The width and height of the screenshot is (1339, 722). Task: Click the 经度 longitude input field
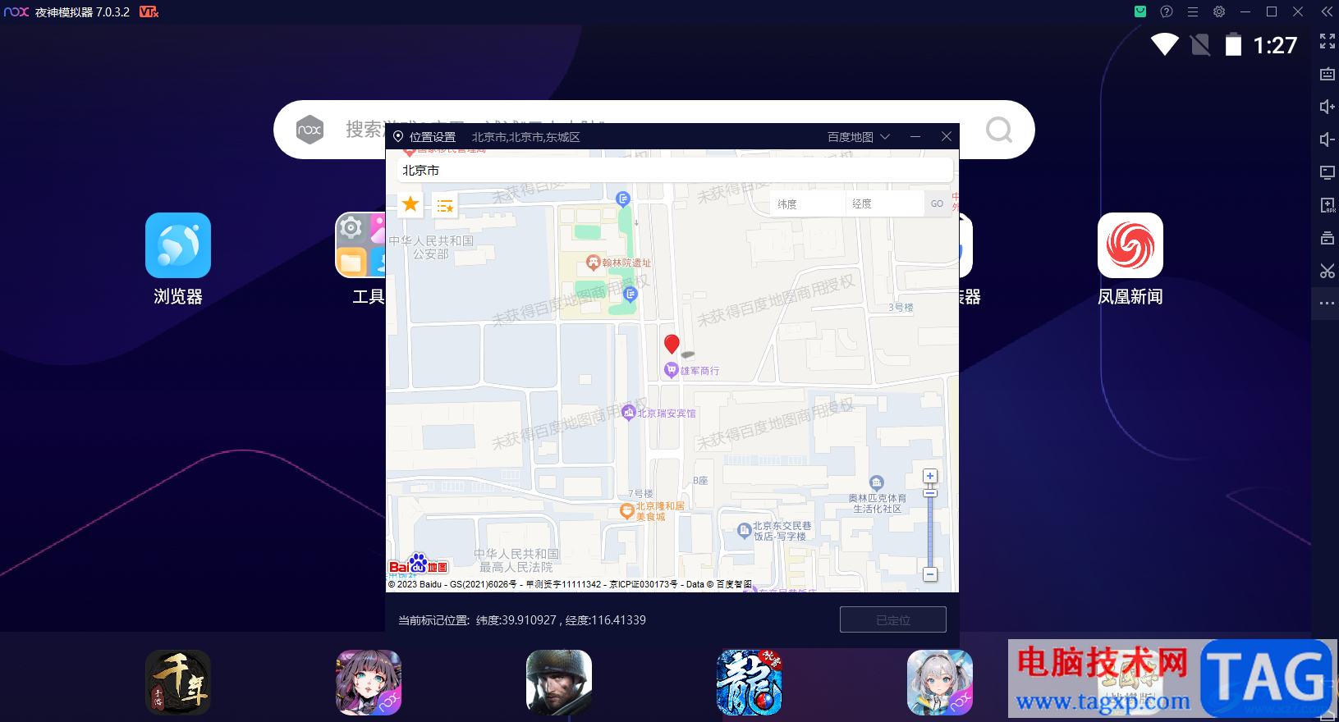pyautogui.click(x=885, y=203)
